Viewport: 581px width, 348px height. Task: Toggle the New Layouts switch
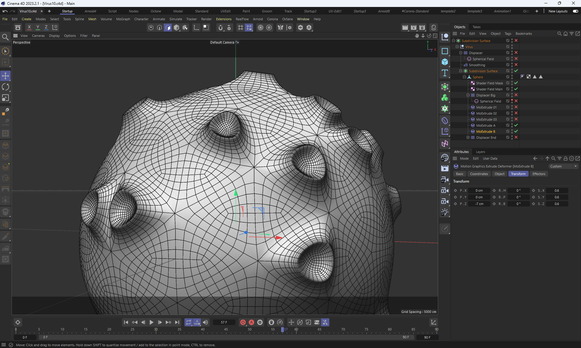[x=575, y=11]
